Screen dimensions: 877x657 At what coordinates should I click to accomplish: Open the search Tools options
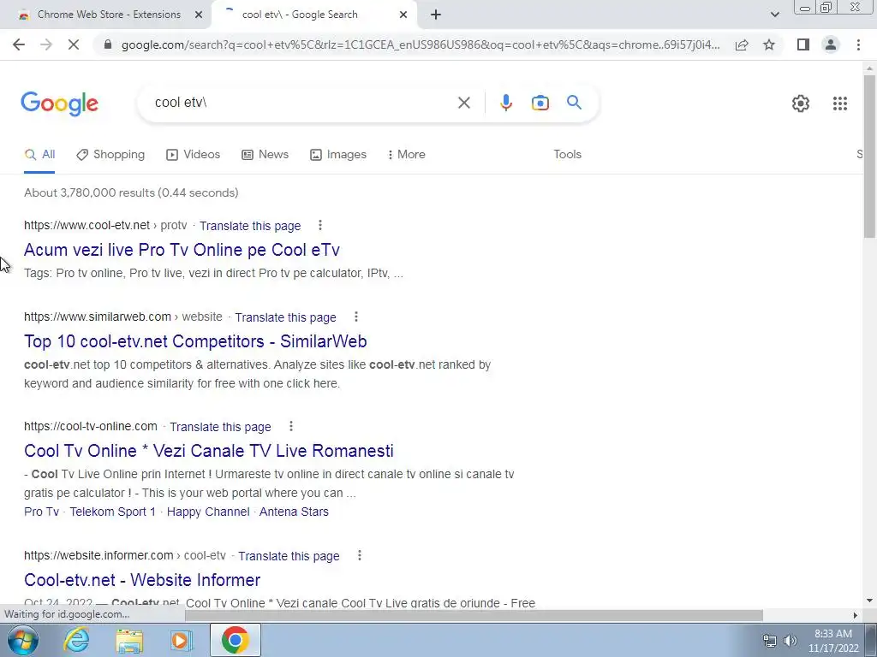567,154
